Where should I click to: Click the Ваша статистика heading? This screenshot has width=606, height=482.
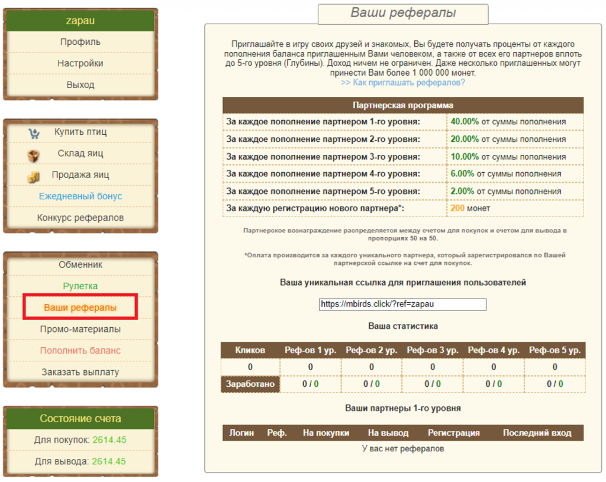coord(402,326)
